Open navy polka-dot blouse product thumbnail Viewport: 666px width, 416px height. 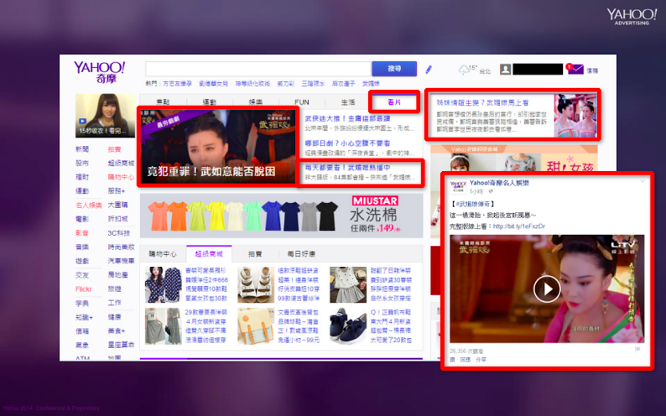coord(163,285)
